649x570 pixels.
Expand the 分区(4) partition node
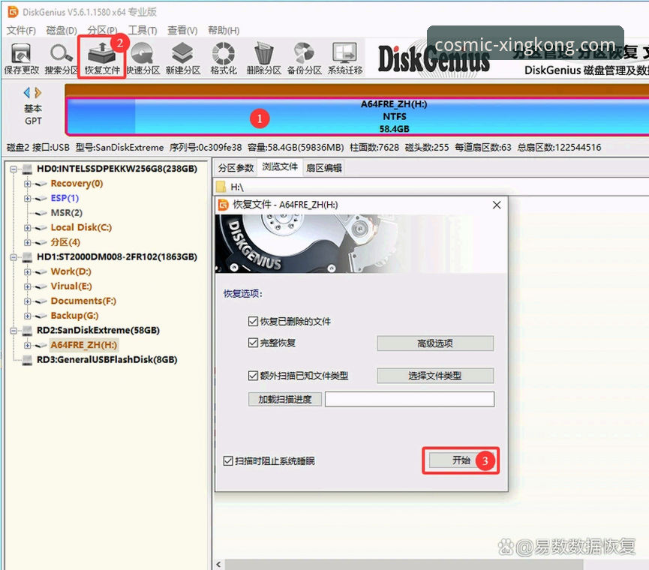click(x=27, y=242)
